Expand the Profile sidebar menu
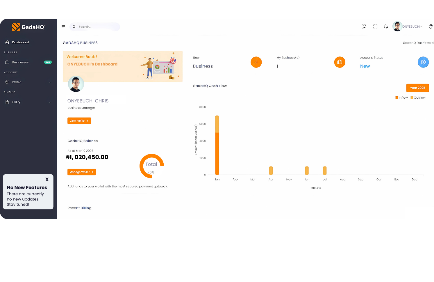Screen dimensions: 434x282 [28, 82]
